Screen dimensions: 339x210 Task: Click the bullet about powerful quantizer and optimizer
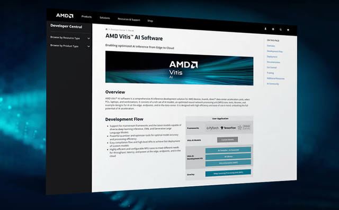point(144,137)
